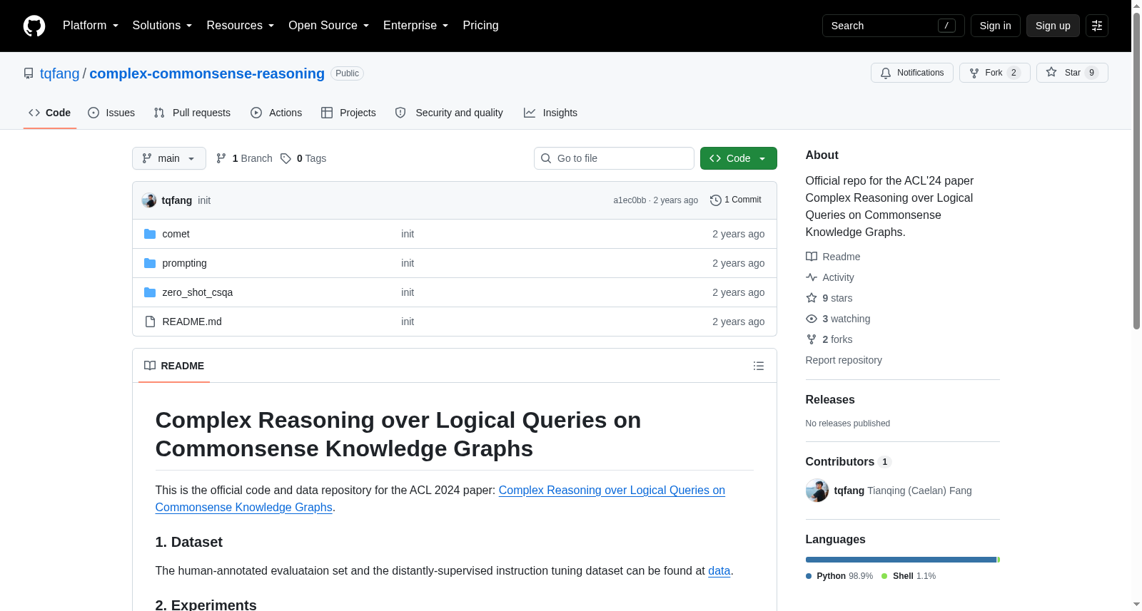The width and height of the screenshot is (1142, 611).
Task: Expand the Solutions menu
Action: [163, 26]
